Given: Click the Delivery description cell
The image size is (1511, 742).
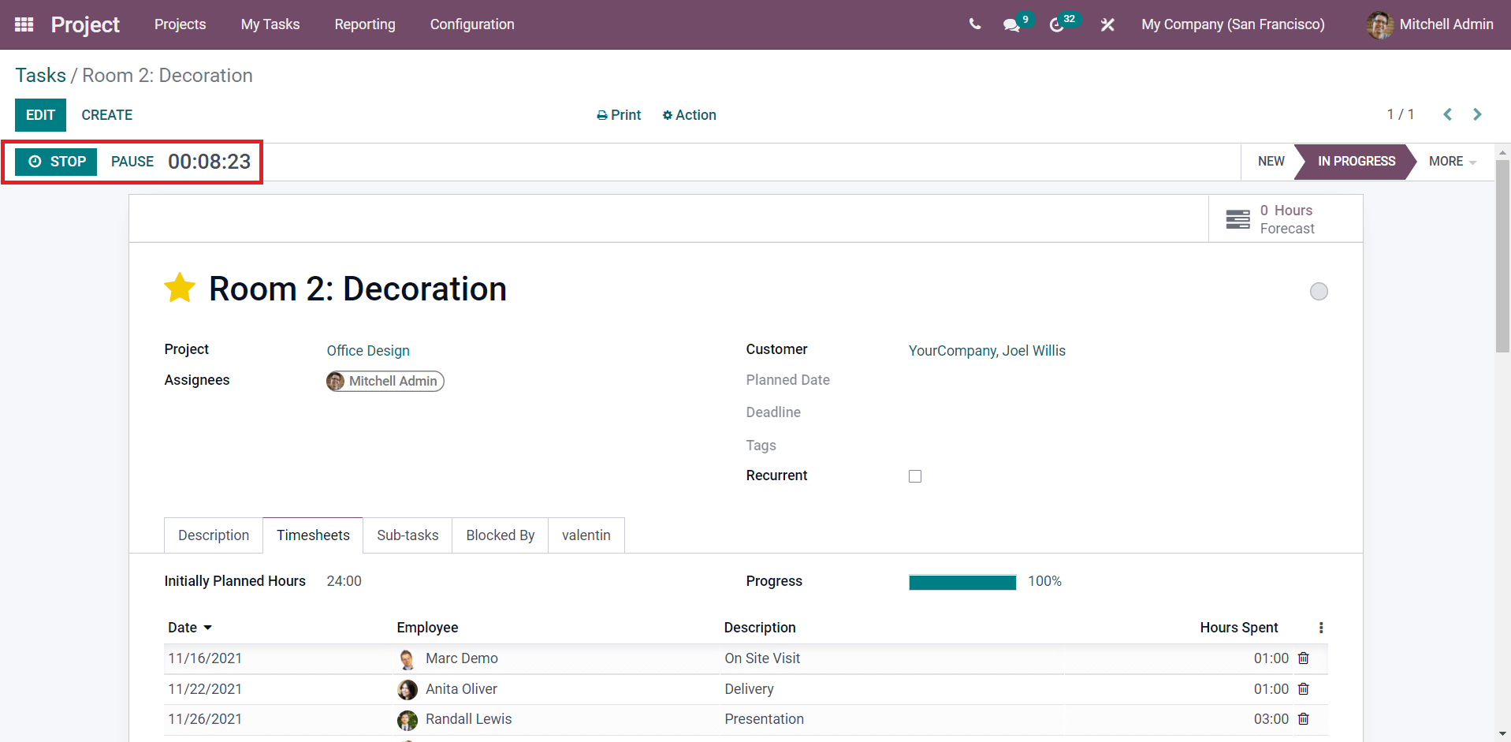Looking at the screenshot, I should [x=749, y=689].
